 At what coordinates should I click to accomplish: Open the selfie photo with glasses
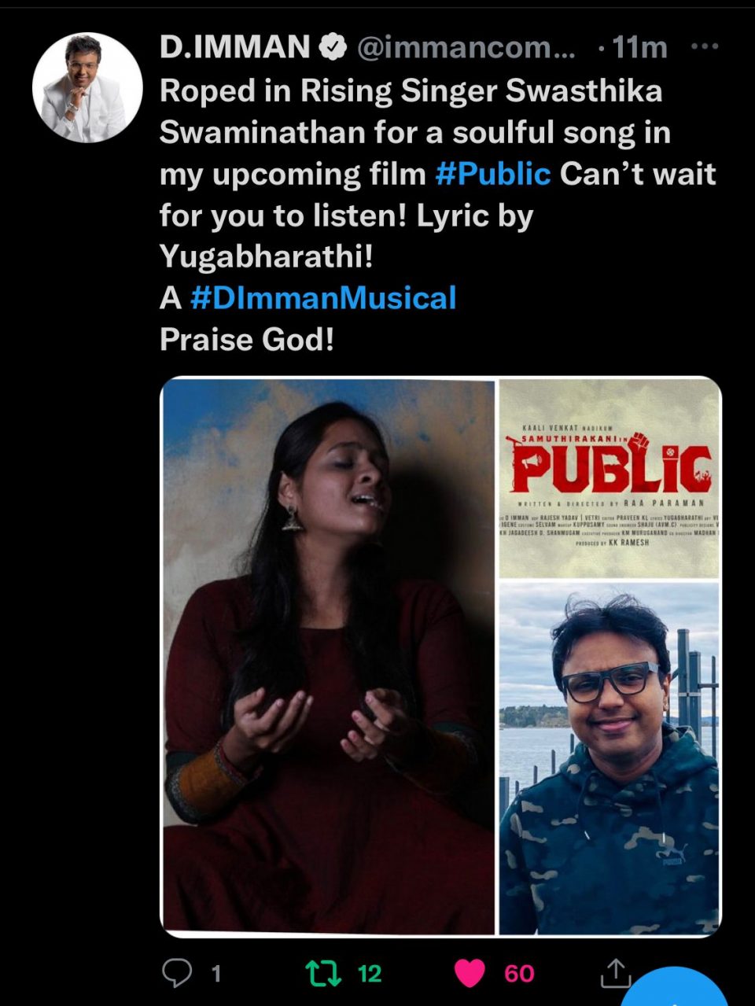pyautogui.click(x=610, y=758)
